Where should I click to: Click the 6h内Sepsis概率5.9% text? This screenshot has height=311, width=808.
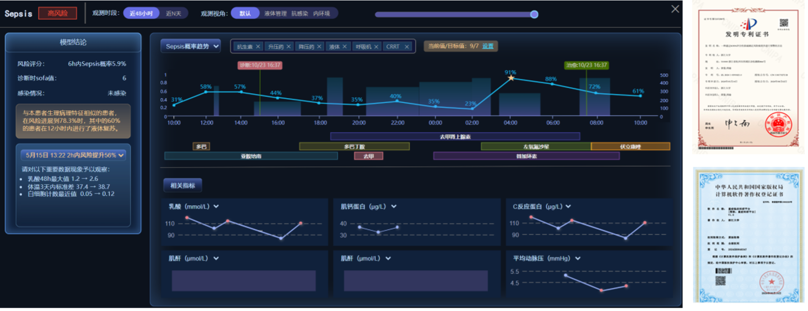point(97,64)
